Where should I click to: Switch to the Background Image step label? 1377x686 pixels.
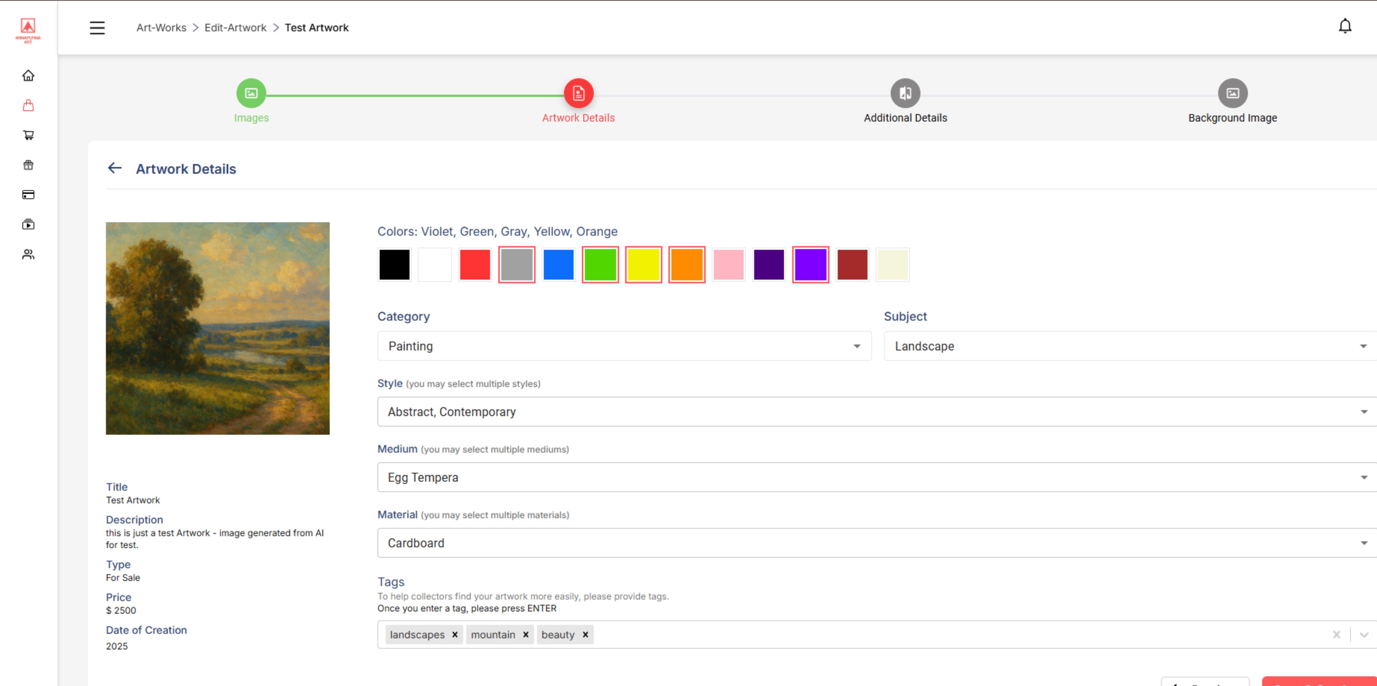click(x=1233, y=118)
